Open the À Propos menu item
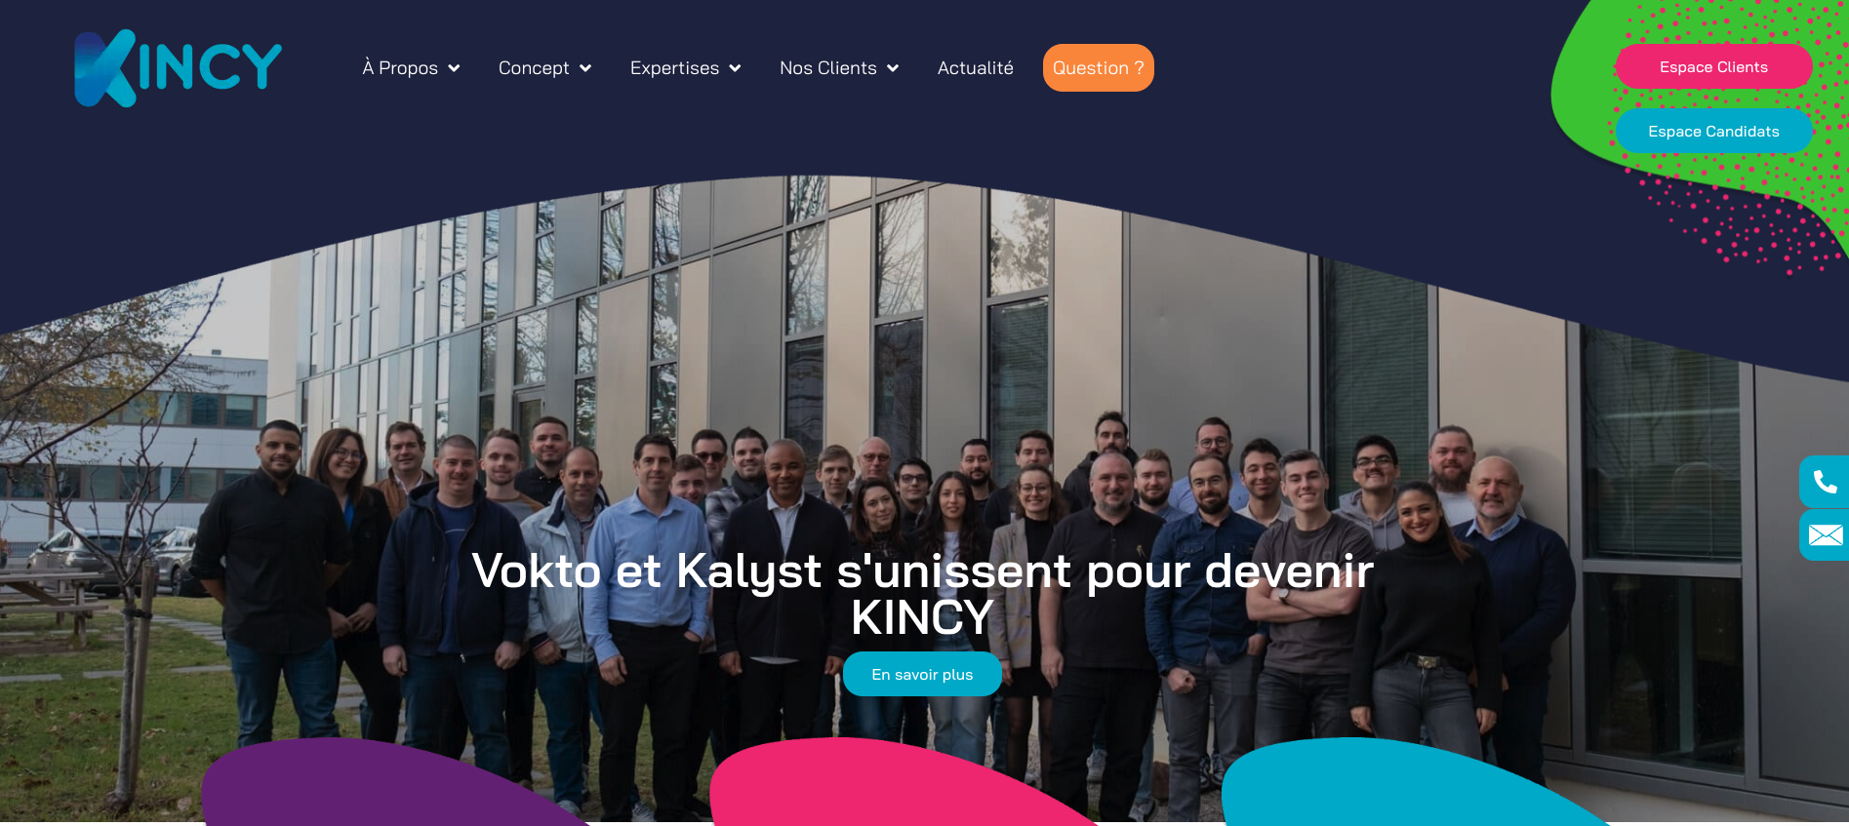Image resolution: width=1849 pixels, height=826 pixels. [x=400, y=68]
